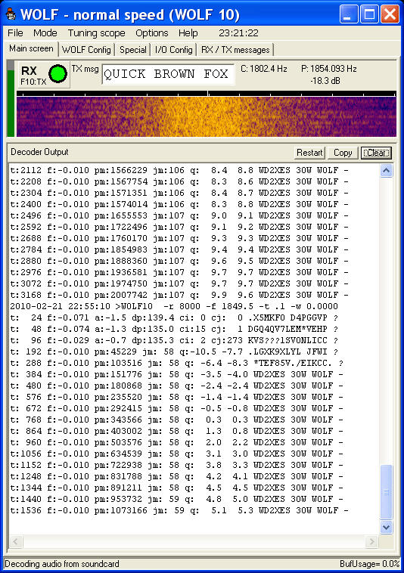Switch to the WOLF Config tab
Image resolution: width=404 pixels, height=573 pixels.
point(86,50)
